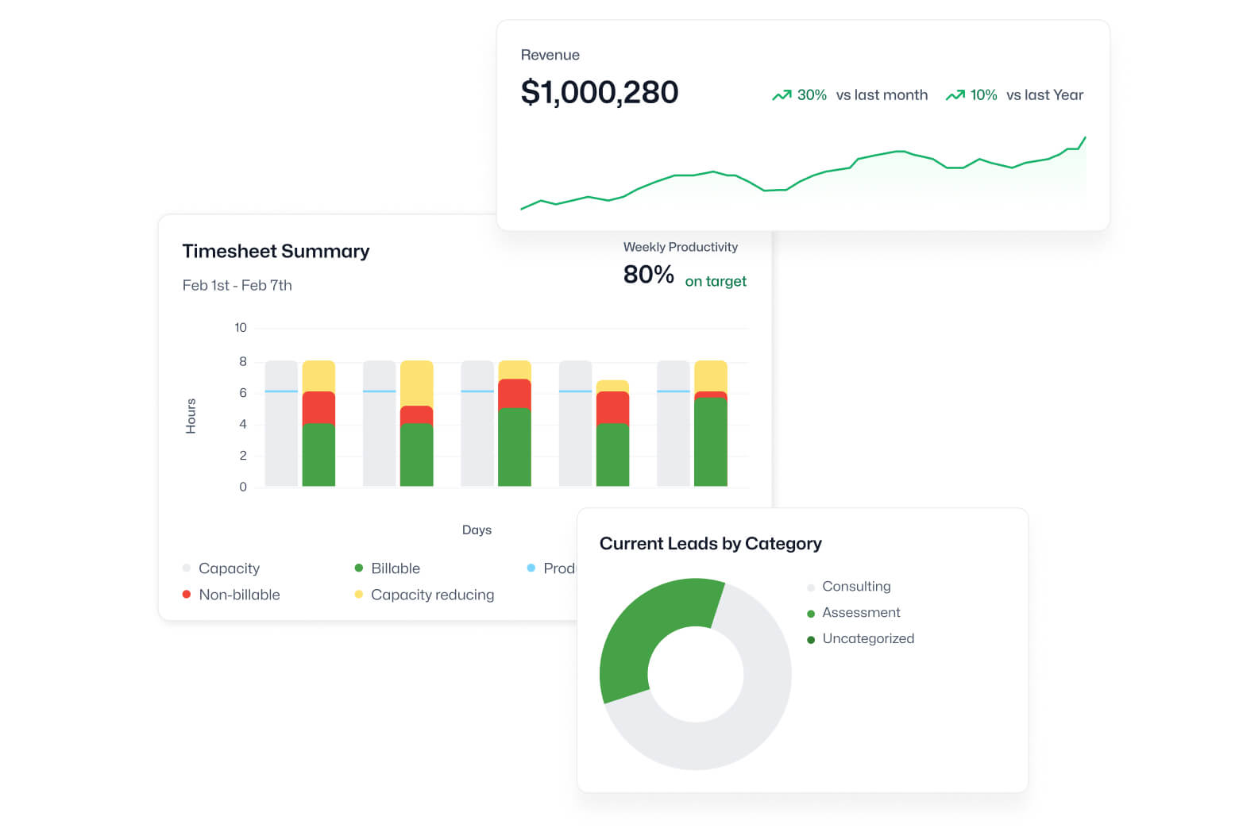
Task: Click the Non-billable legend red dot
Action: (x=187, y=595)
